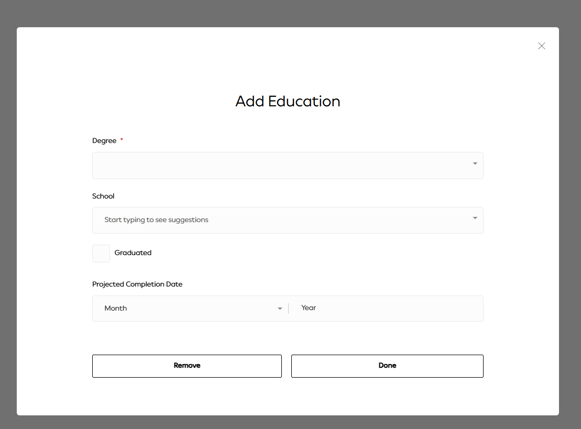Open the Month dropdown
The image size is (581, 429).
coord(191,308)
